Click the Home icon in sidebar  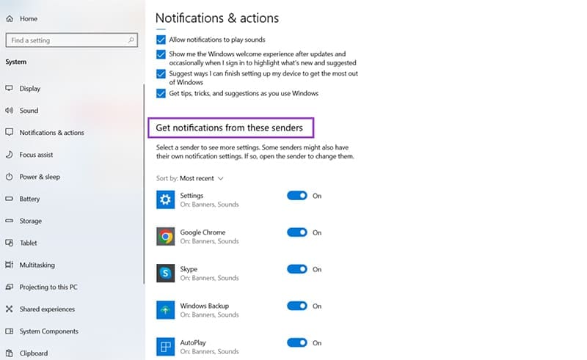tap(10, 19)
